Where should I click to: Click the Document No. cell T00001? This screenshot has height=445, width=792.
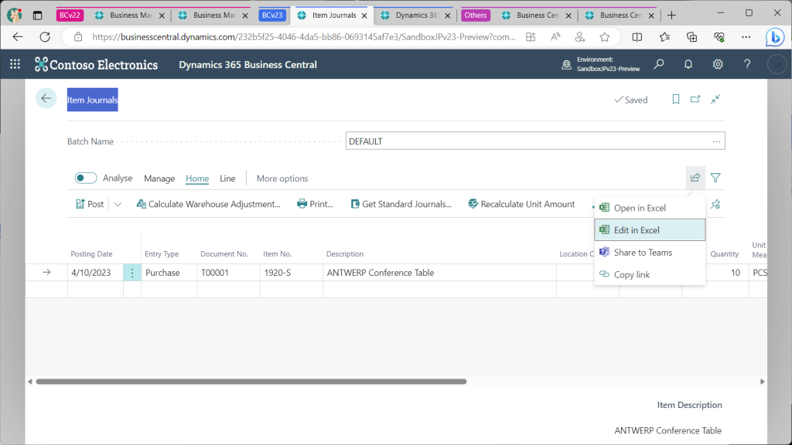(229, 273)
